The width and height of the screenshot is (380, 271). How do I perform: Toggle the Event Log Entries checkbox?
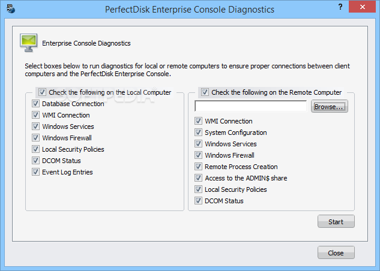[x=35, y=172]
